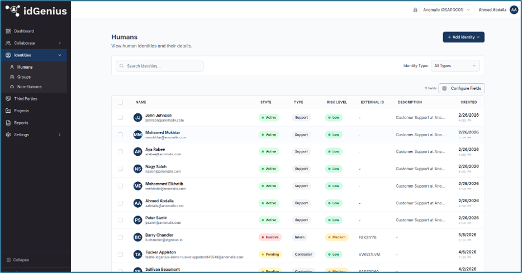Open the Reports document icon
This screenshot has width=522, height=273.
point(8,123)
